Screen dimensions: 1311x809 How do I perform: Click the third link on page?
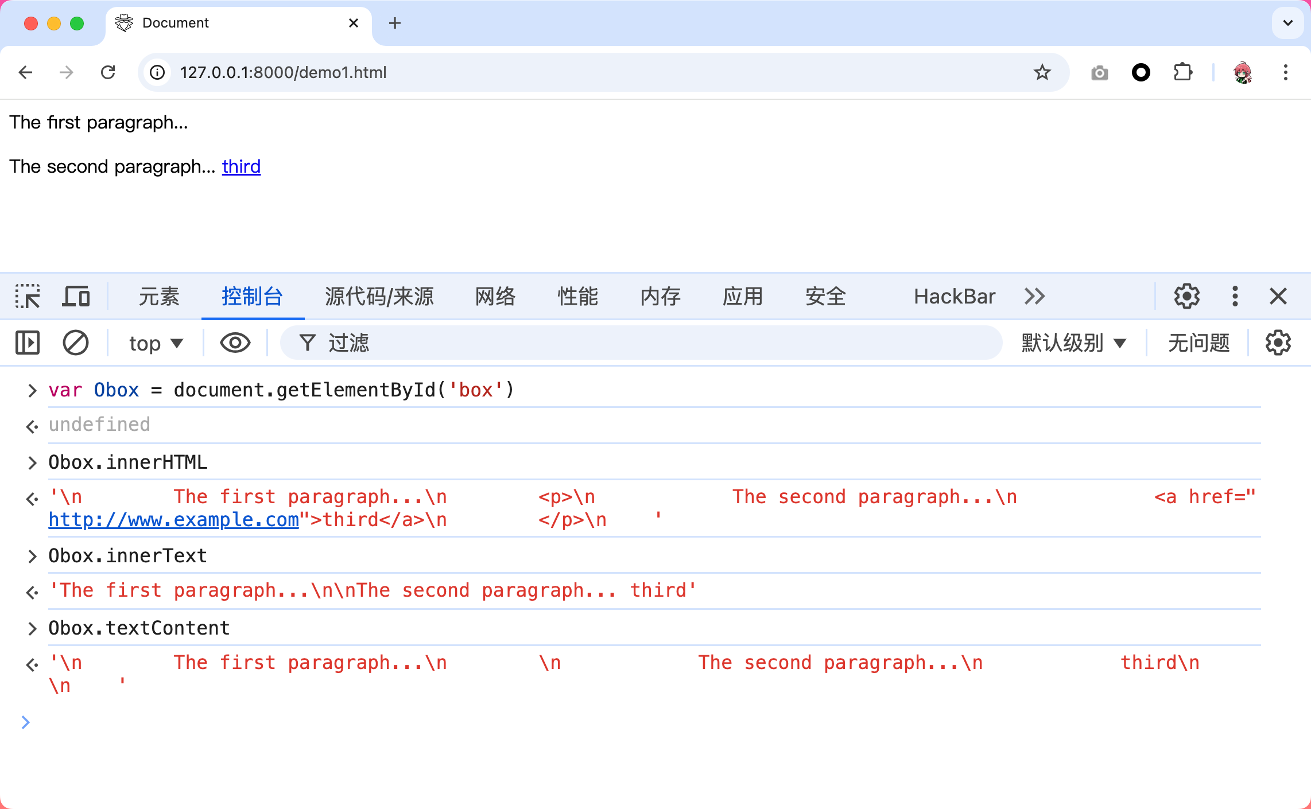(241, 166)
